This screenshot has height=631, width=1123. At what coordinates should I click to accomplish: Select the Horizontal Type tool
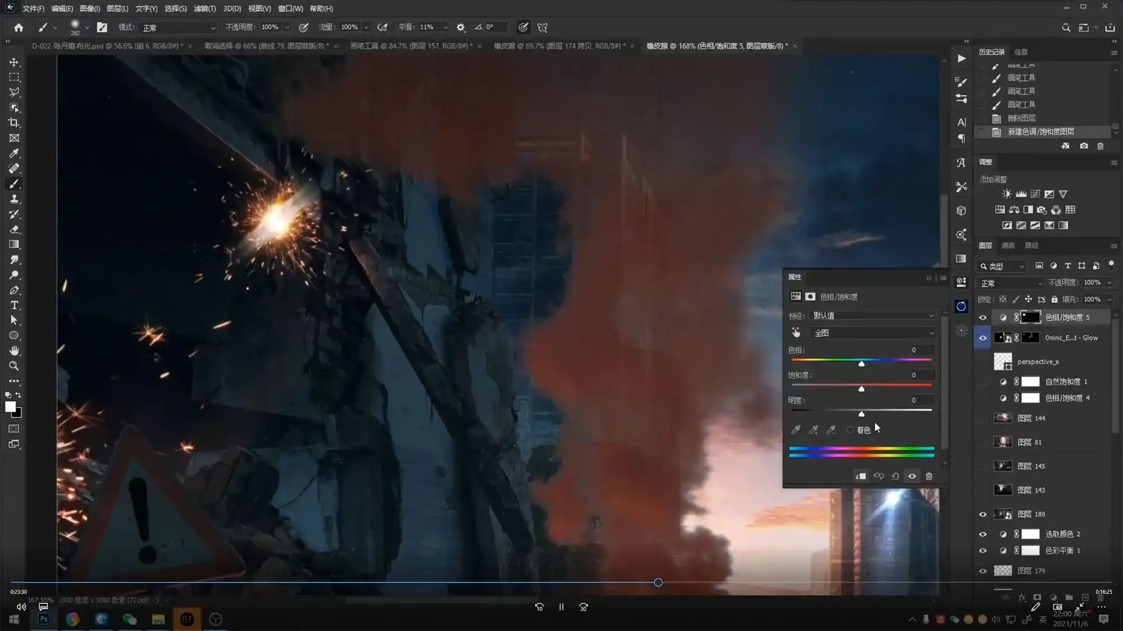[x=14, y=305]
